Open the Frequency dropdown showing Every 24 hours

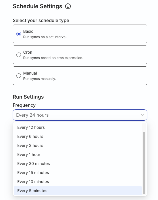[80, 115]
